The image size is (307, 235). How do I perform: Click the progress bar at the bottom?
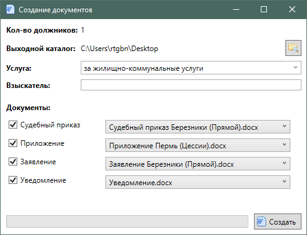tap(127, 221)
